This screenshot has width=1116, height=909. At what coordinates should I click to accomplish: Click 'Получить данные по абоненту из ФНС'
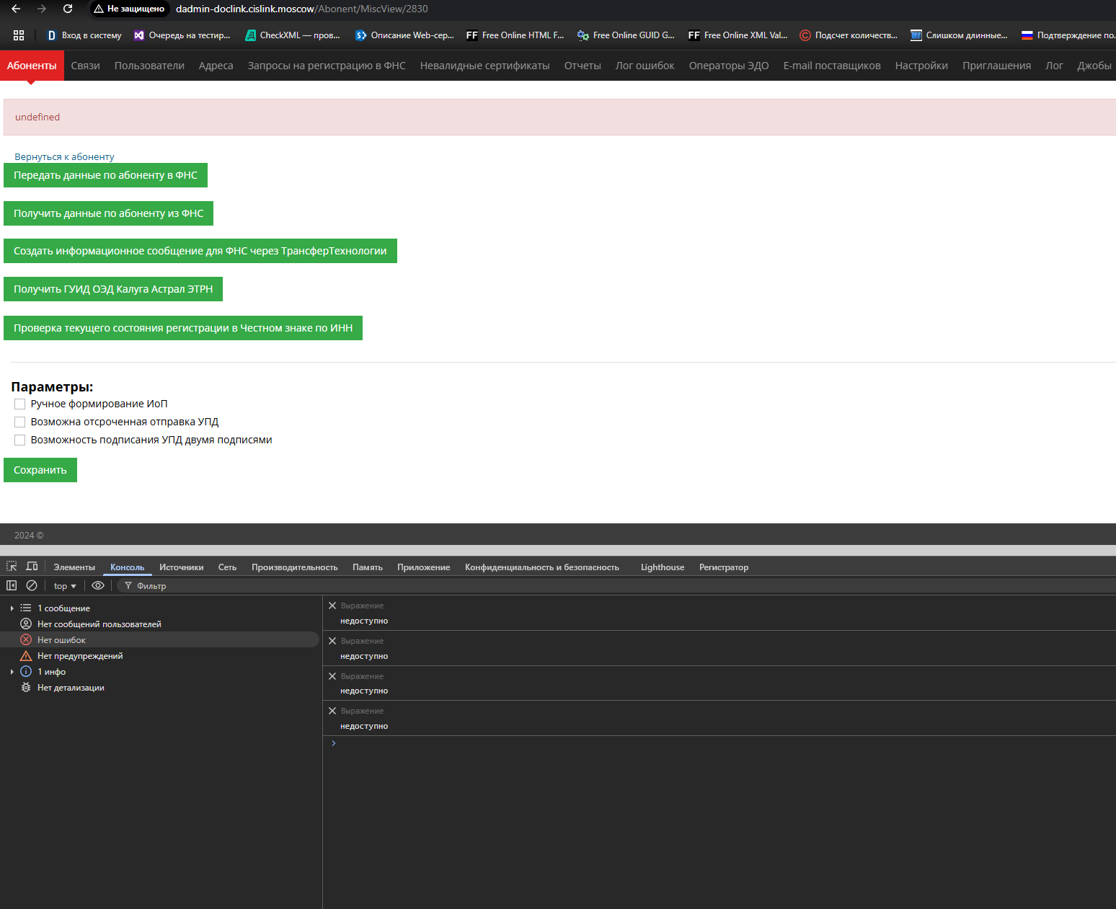(x=108, y=213)
